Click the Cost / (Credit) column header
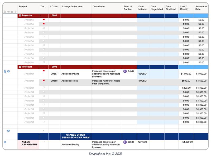 [186, 8]
